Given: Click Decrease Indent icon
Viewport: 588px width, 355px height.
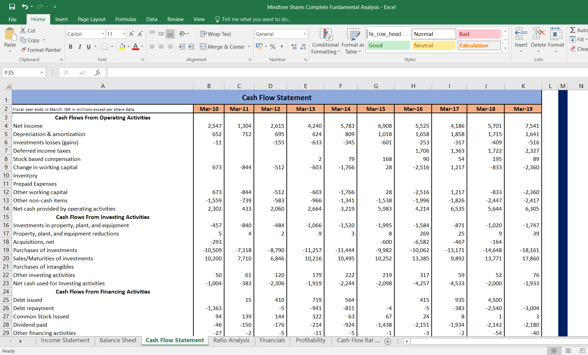Looking at the screenshot, I should click(182, 47).
